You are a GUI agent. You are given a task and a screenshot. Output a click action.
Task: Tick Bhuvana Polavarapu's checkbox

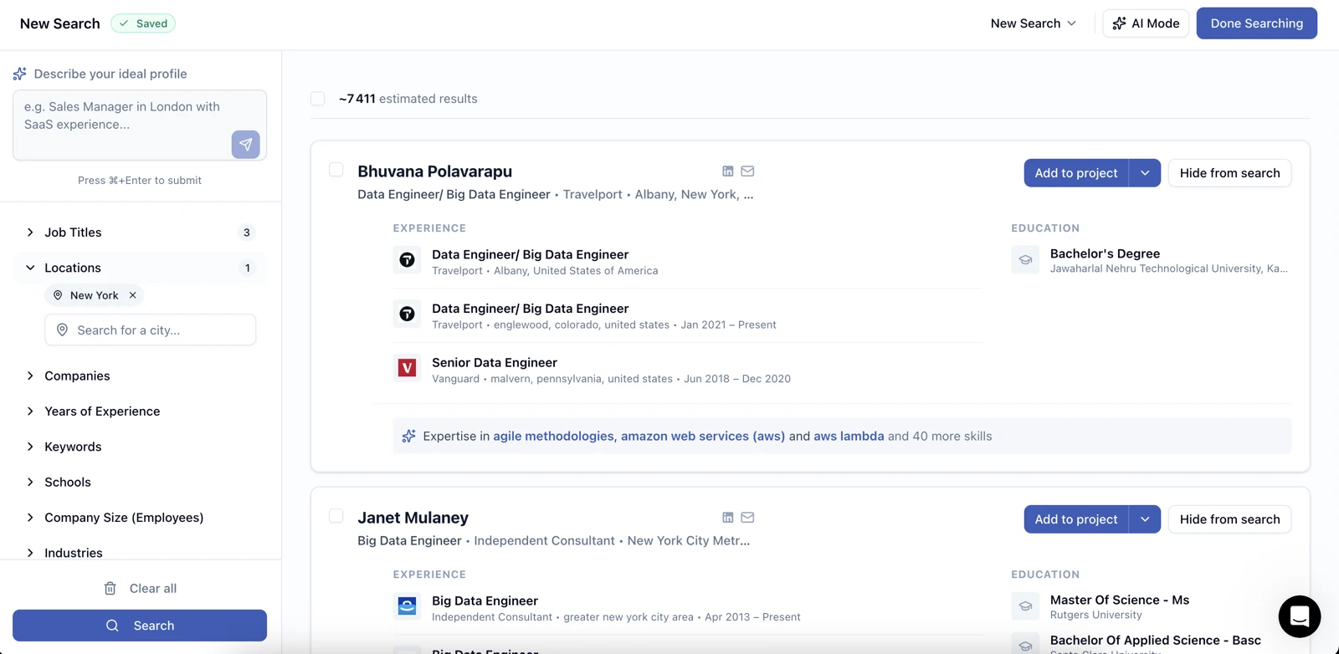click(x=336, y=170)
